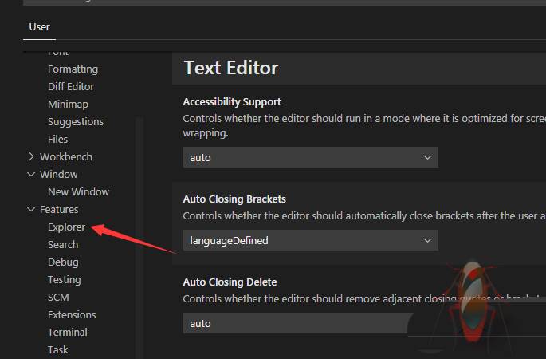
Task: Select Explorer in settings tree
Action: [66, 227]
